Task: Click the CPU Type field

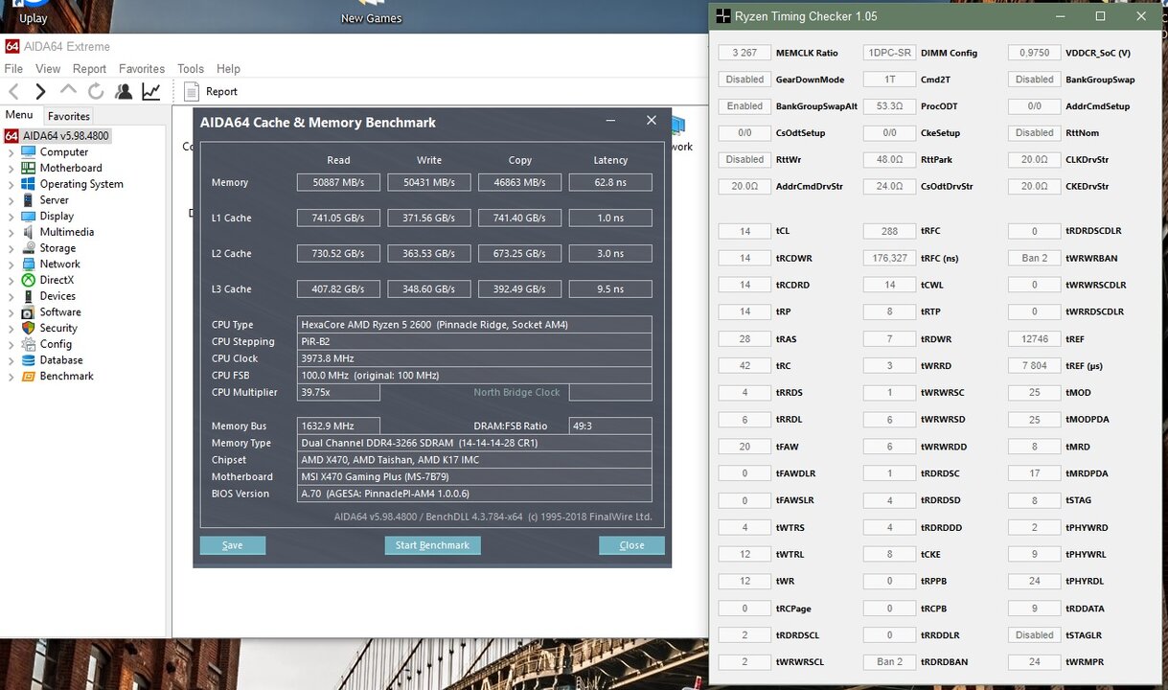Action: tap(474, 324)
